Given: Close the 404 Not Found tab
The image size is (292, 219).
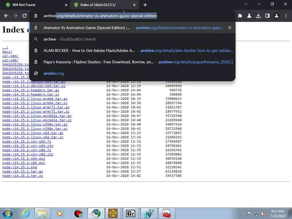Looking at the screenshot, I should click(x=66, y=5).
